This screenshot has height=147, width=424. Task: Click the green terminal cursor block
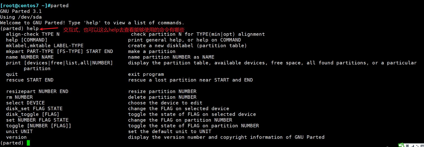tap(28, 143)
